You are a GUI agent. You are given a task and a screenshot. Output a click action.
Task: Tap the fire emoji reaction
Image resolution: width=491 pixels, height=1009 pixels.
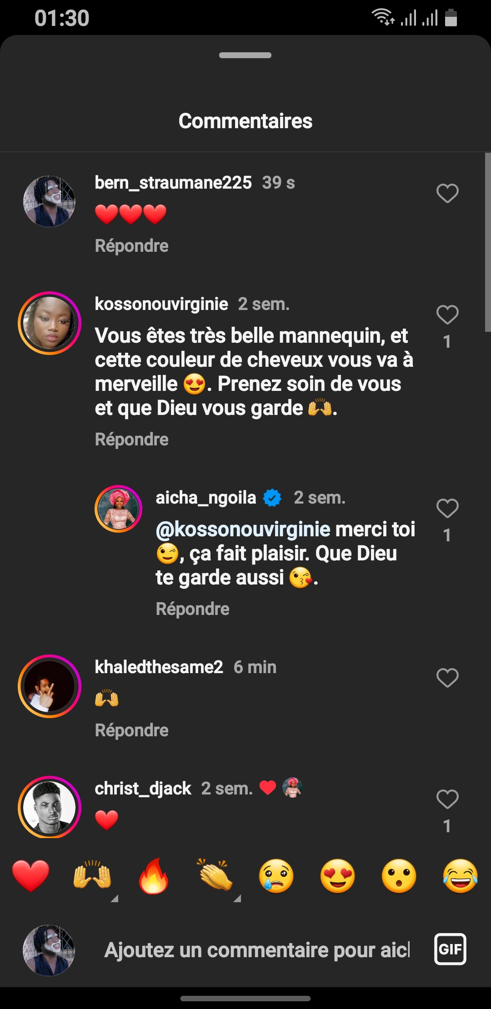[154, 875]
